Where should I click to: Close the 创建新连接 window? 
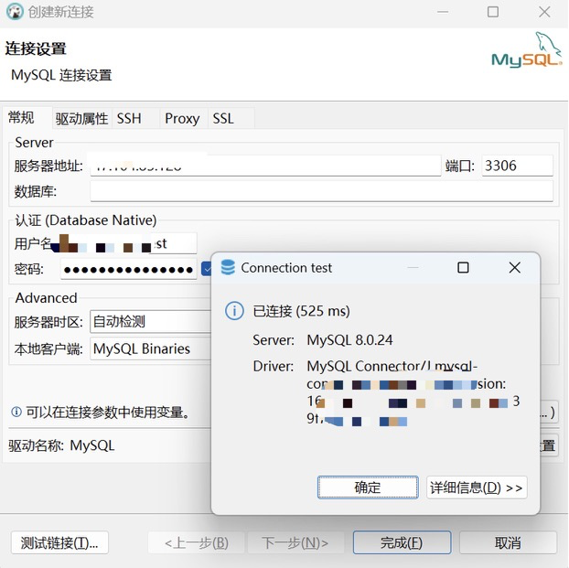(x=544, y=12)
